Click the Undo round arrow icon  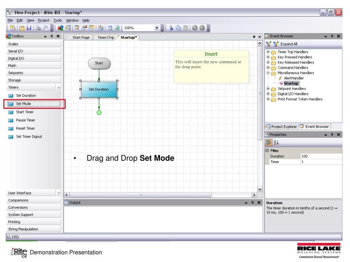tap(195, 28)
